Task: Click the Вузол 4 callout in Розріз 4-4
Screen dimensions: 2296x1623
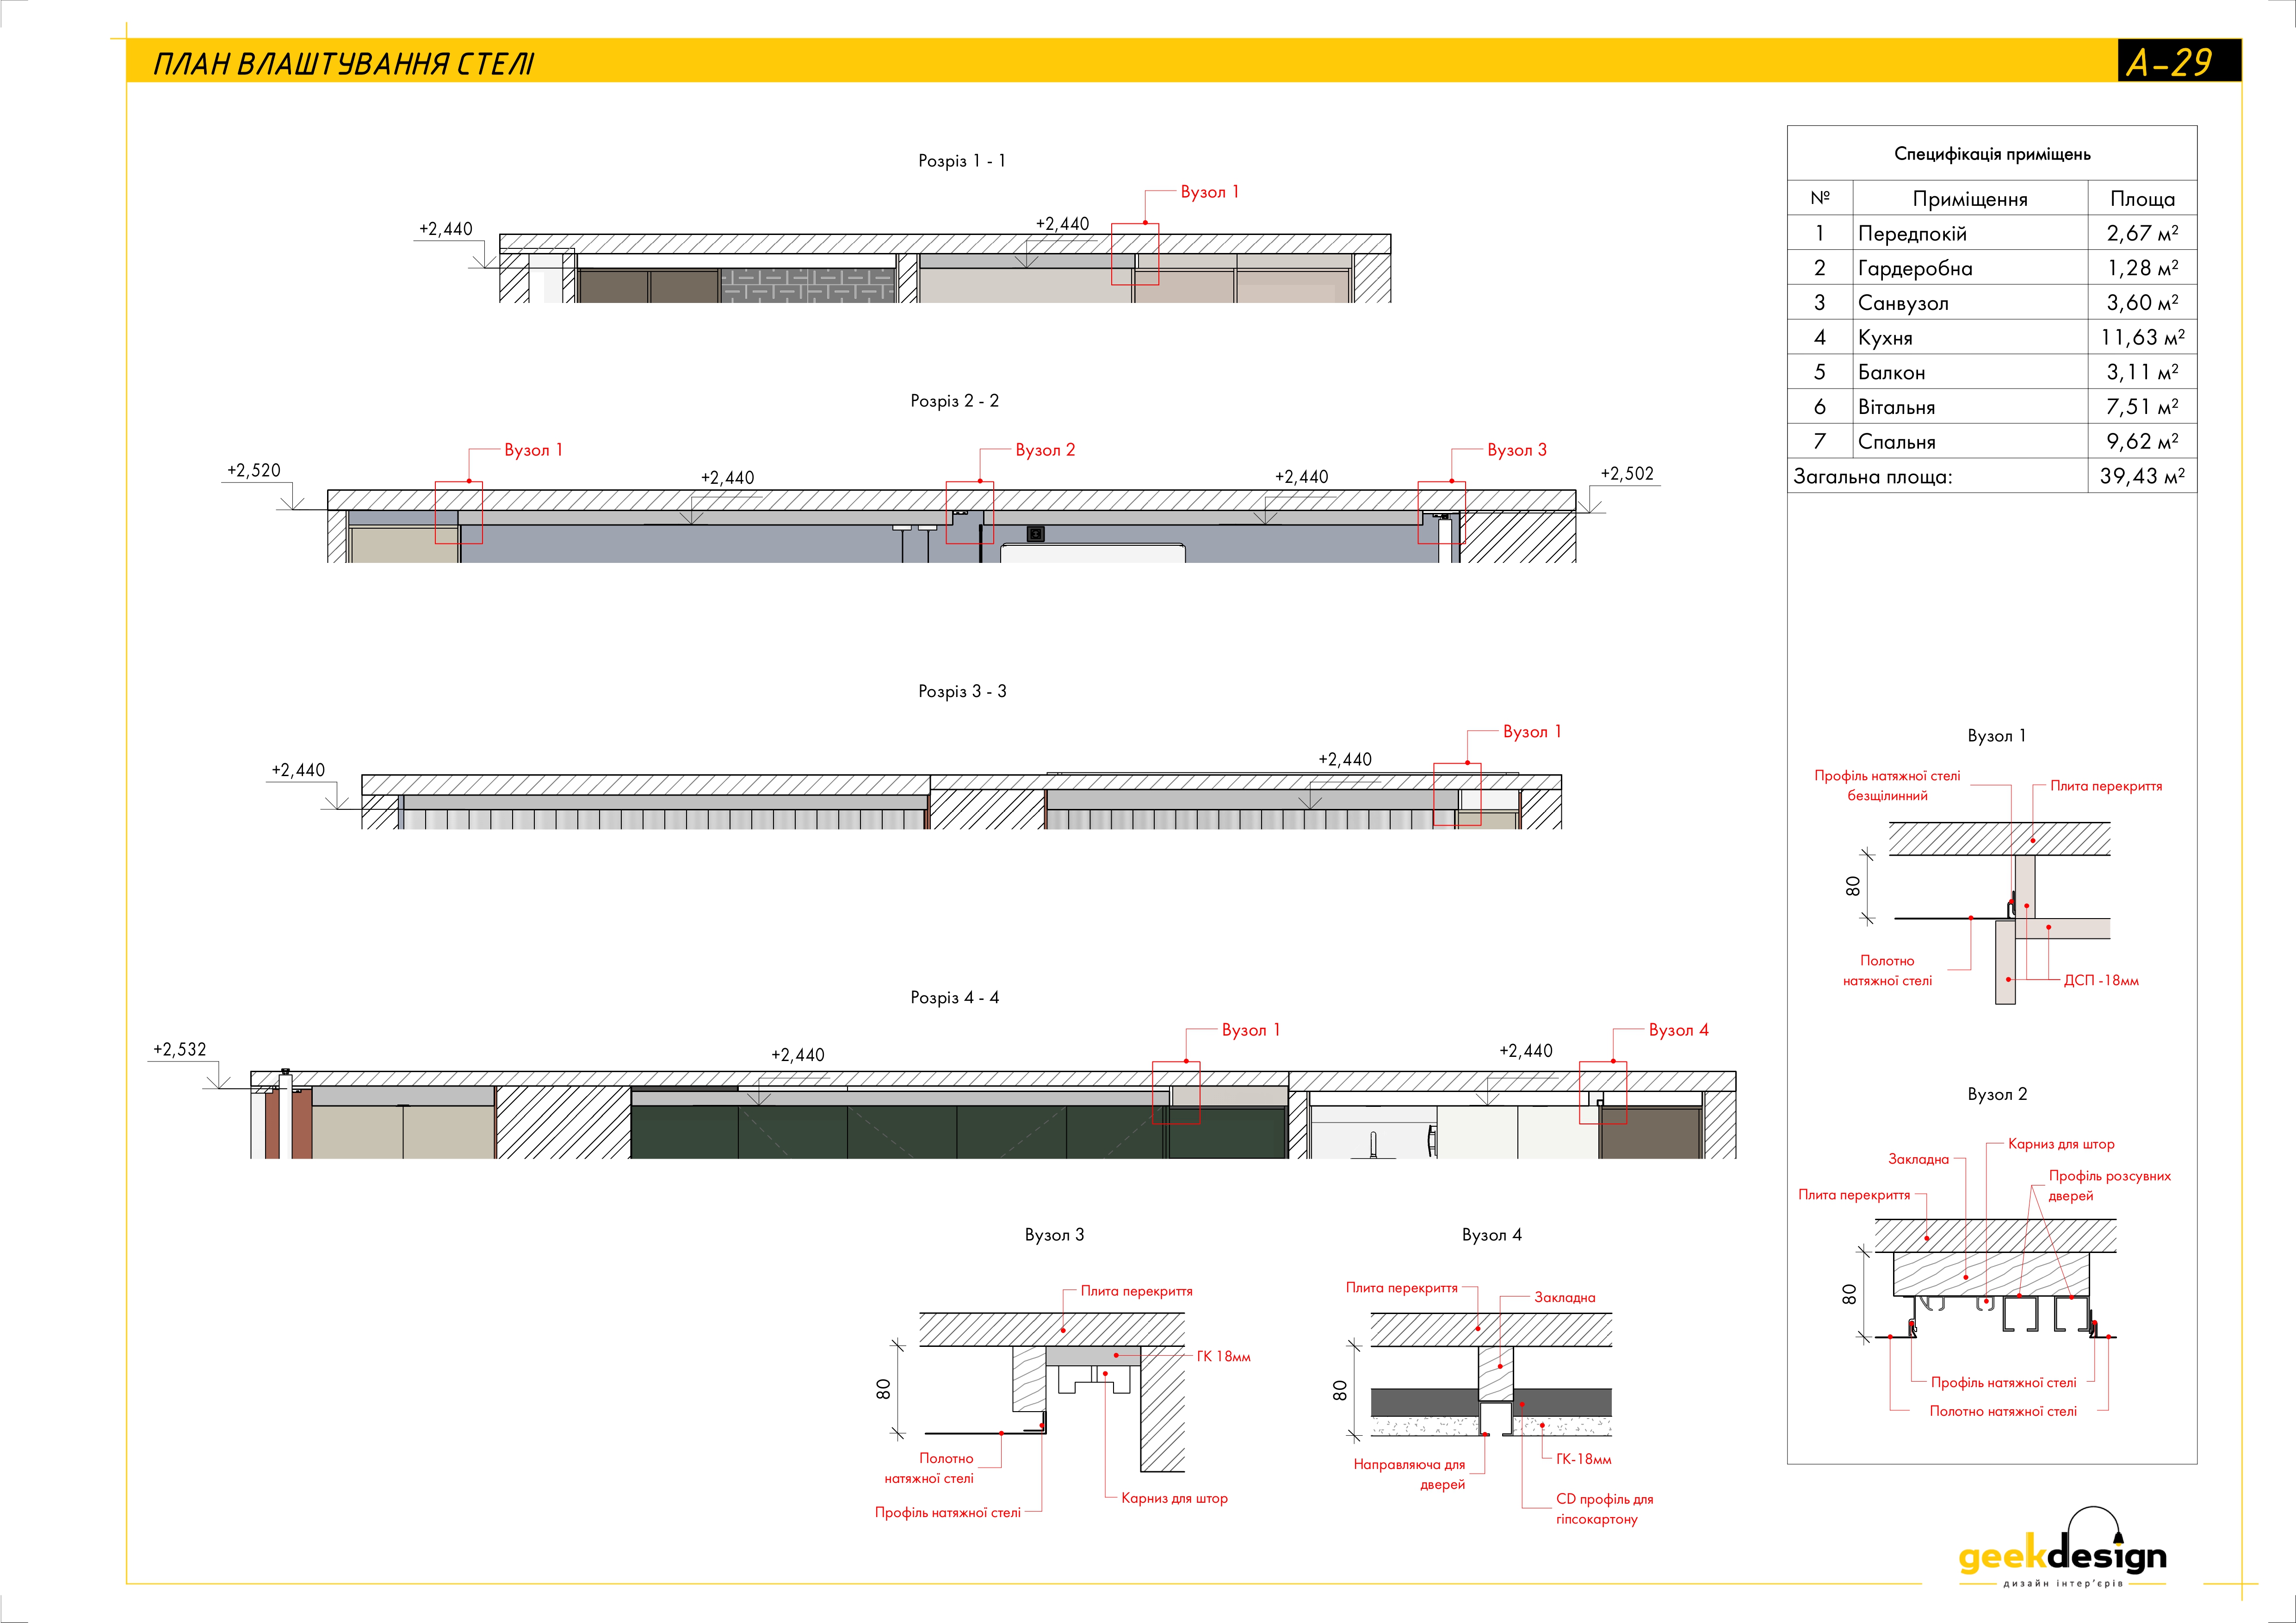Action: click(x=1678, y=1030)
